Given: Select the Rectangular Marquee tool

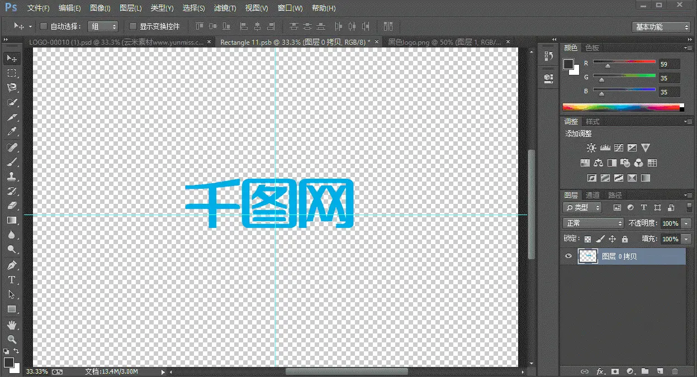Looking at the screenshot, I should (x=11, y=73).
